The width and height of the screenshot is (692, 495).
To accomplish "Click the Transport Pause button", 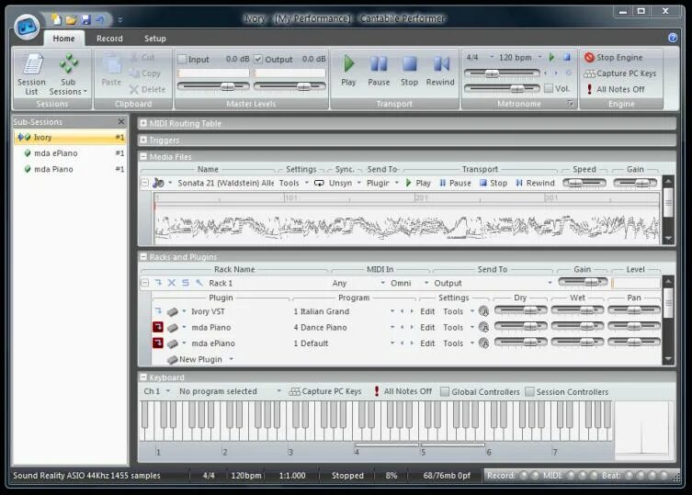I will click(x=379, y=71).
